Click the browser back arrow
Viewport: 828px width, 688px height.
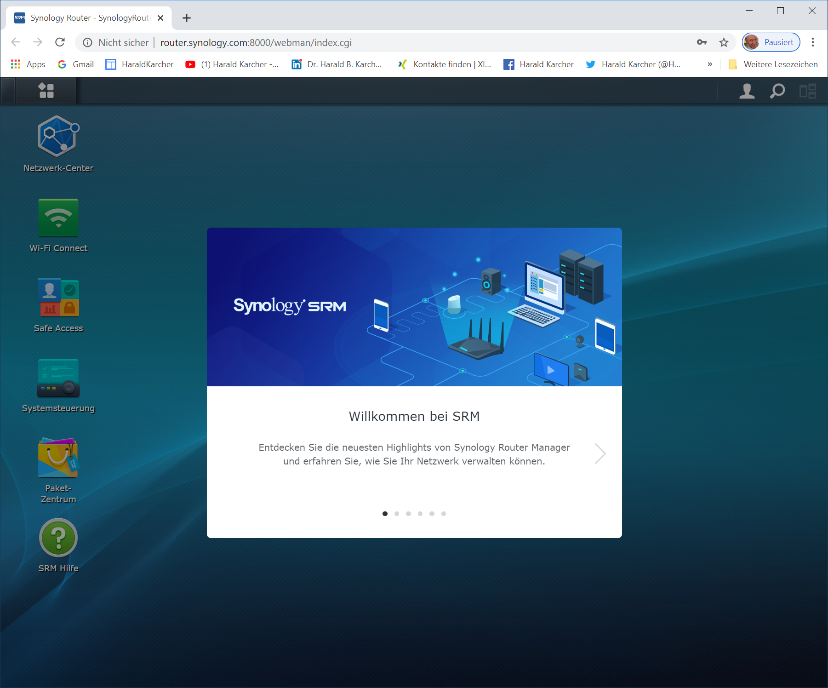pos(16,42)
